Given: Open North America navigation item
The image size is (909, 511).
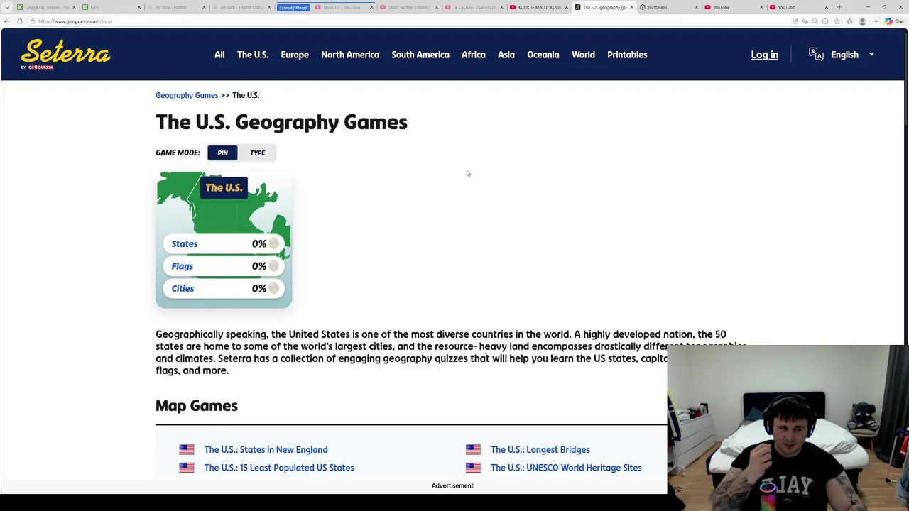Looking at the screenshot, I should coord(350,55).
